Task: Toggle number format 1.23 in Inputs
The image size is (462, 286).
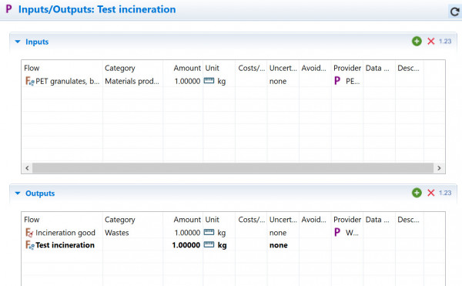Action: point(445,42)
